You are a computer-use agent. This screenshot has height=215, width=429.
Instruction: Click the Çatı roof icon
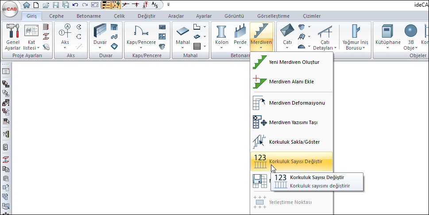(x=287, y=31)
